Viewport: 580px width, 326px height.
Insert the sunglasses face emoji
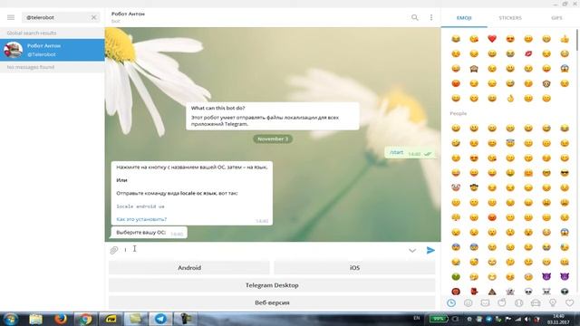click(x=565, y=173)
